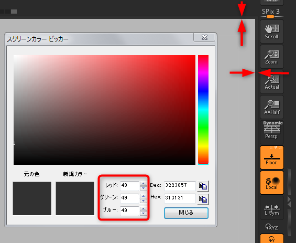Focus the Red (レッド) value field
The height and width of the screenshot is (243, 296).
(x=129, y=186)
